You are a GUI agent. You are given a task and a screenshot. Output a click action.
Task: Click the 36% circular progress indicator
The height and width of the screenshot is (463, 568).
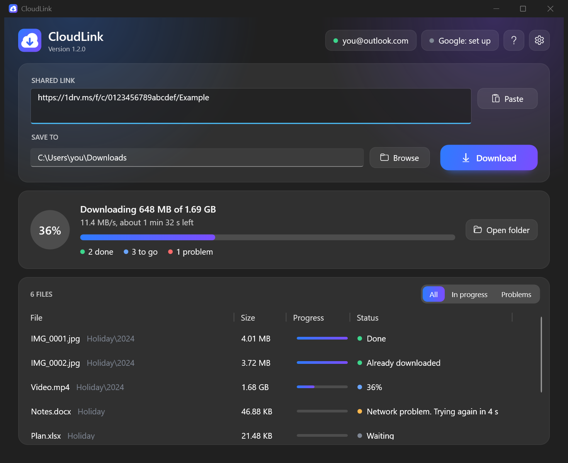(x=50, y=230)
